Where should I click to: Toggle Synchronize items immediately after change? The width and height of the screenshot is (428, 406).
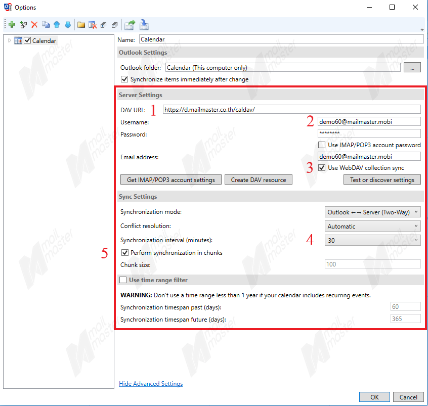tap(124, 79)
